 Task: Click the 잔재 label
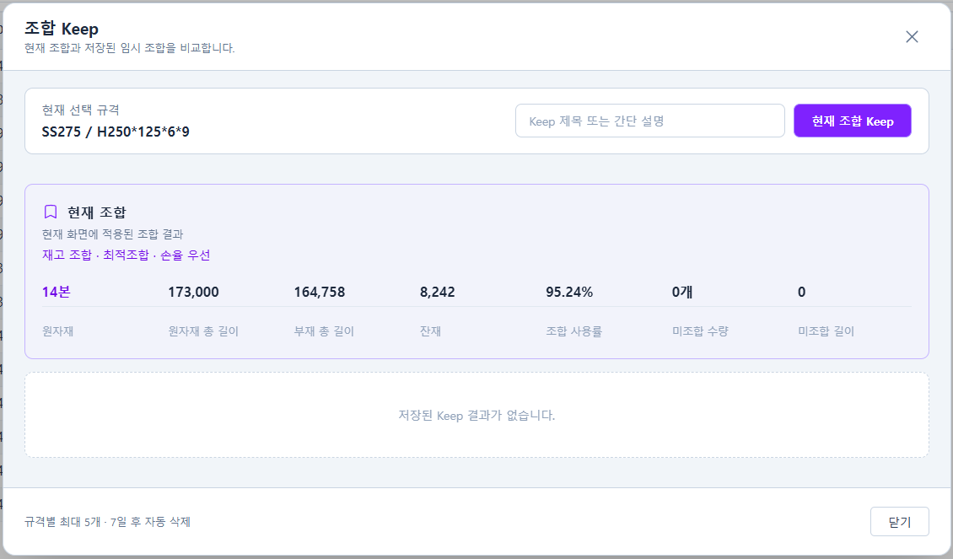click(430, 331)
